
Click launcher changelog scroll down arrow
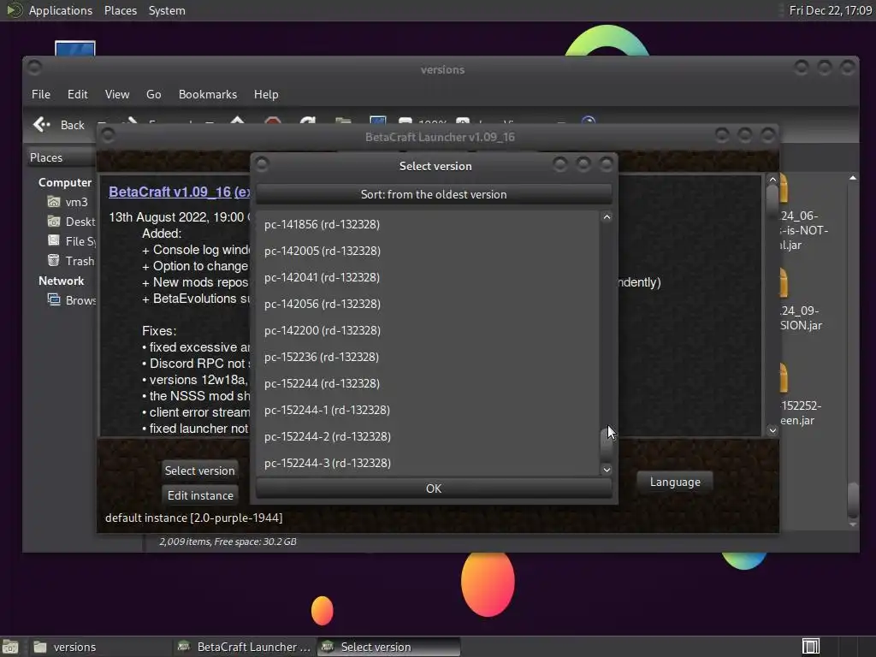pos(772,430)
